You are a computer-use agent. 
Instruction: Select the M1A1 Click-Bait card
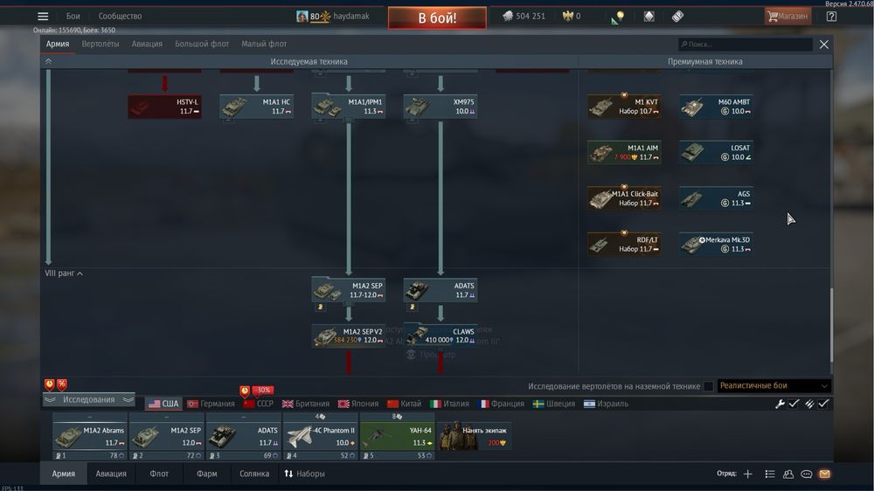(x=624, y=198)
